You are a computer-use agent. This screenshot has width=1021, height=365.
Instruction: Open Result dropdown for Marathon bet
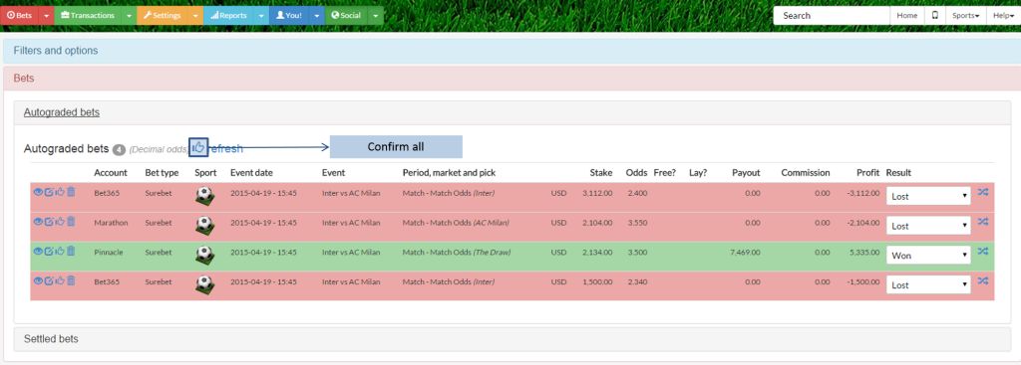[928, 226]
